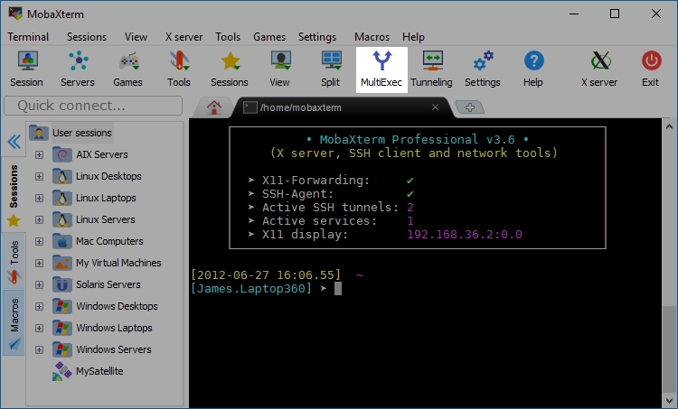Click the Windows Desktops folder label

tap(117, 306)
